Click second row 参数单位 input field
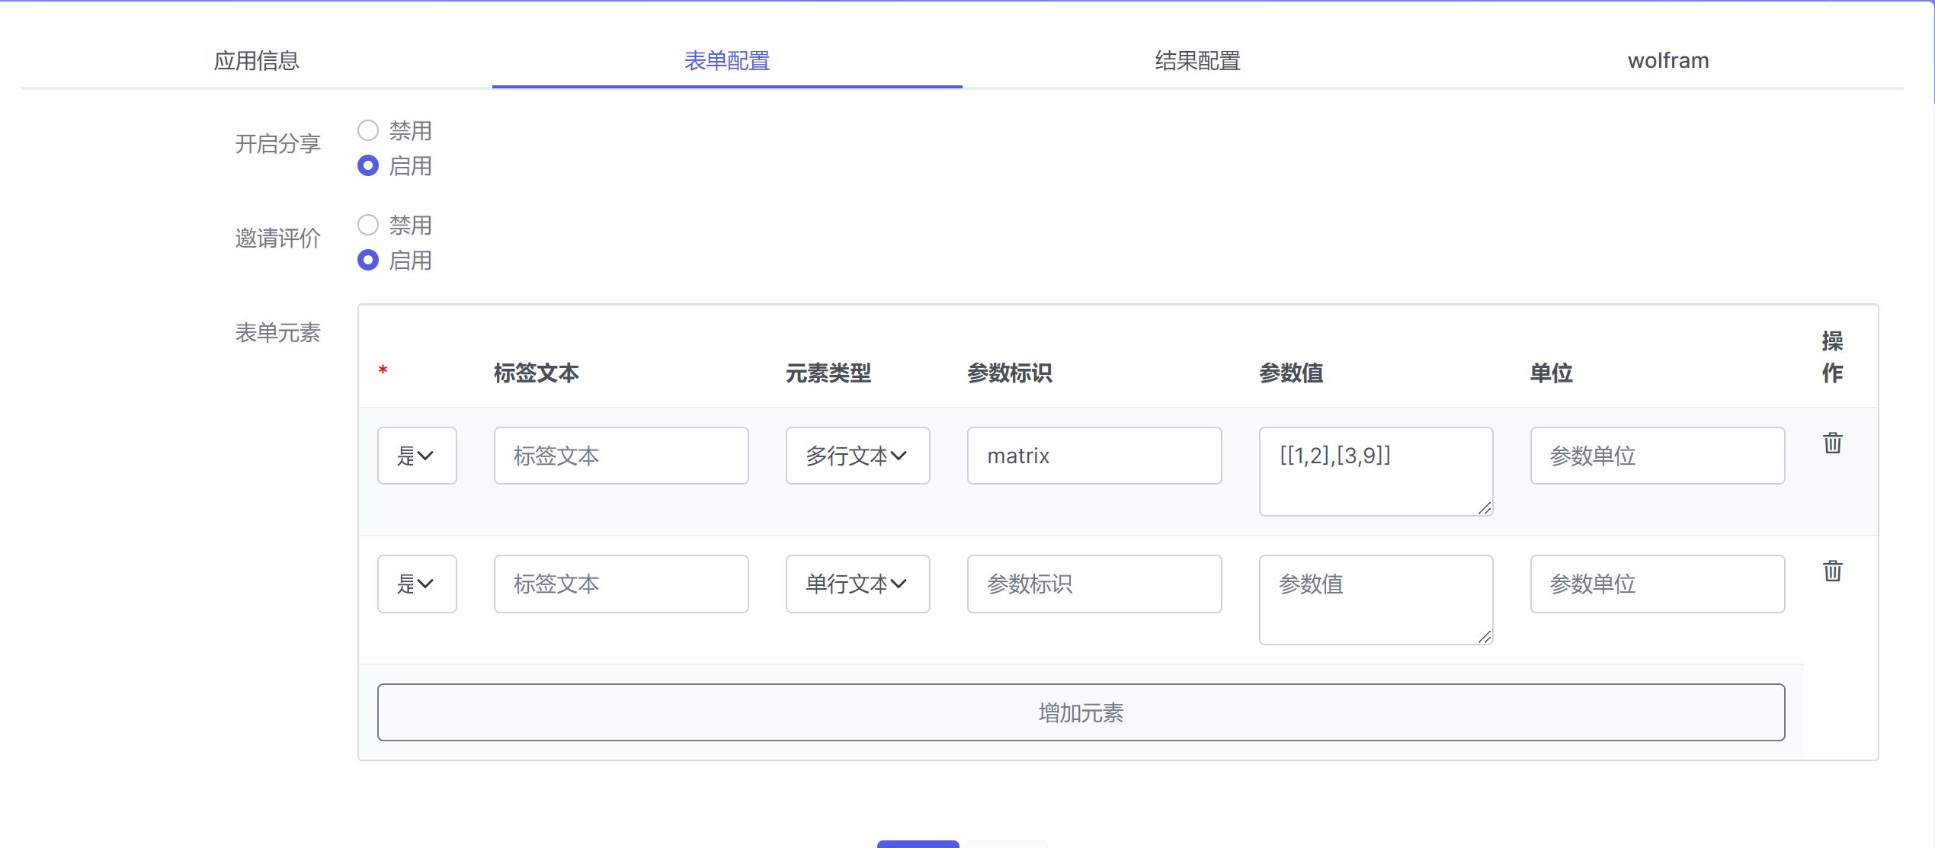This screenshot has width=1935, height=848. [1657, 584]
